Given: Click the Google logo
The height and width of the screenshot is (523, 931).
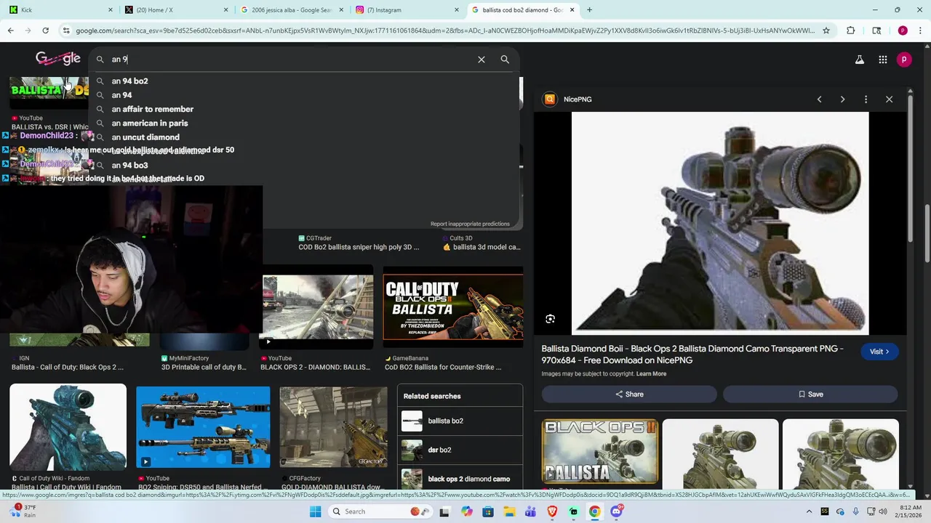Looking at the screenshot, I should [57, 59].
